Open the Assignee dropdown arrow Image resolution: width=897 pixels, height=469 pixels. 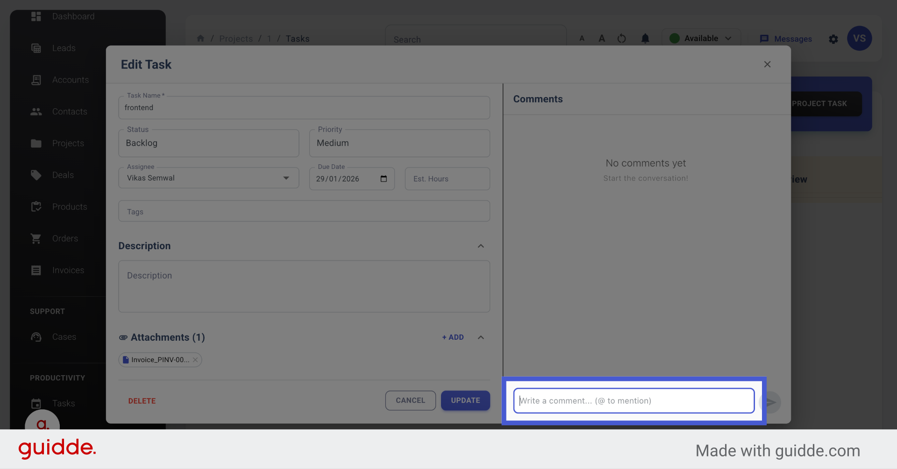pyautogui.click(x=286, y=178)
